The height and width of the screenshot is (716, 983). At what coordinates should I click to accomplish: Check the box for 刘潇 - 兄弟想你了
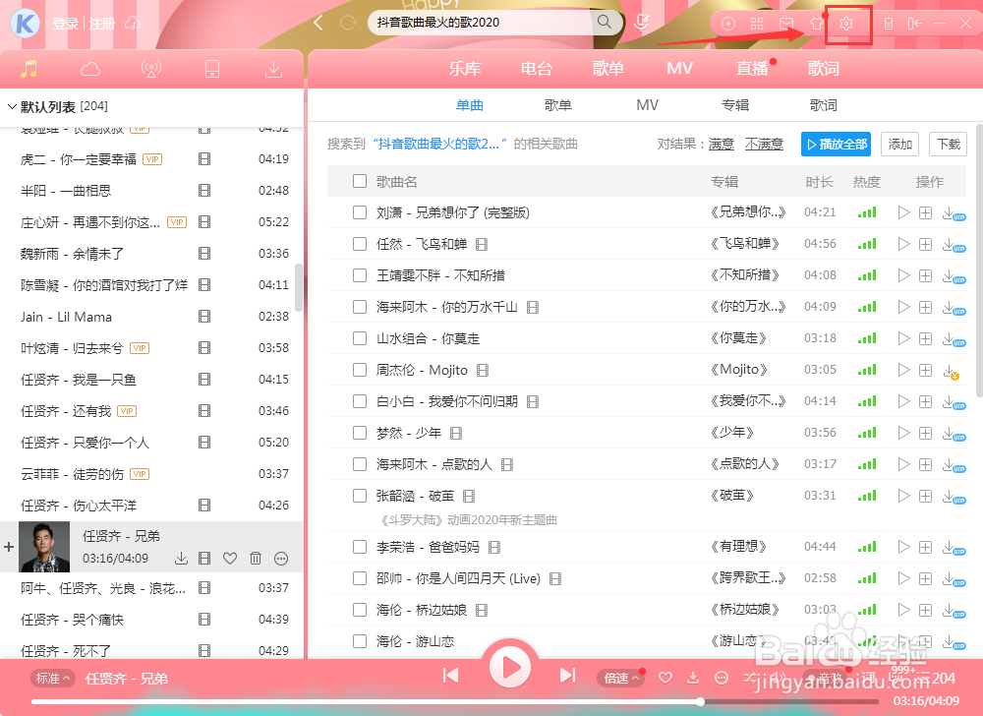click(x=359, y=212)
